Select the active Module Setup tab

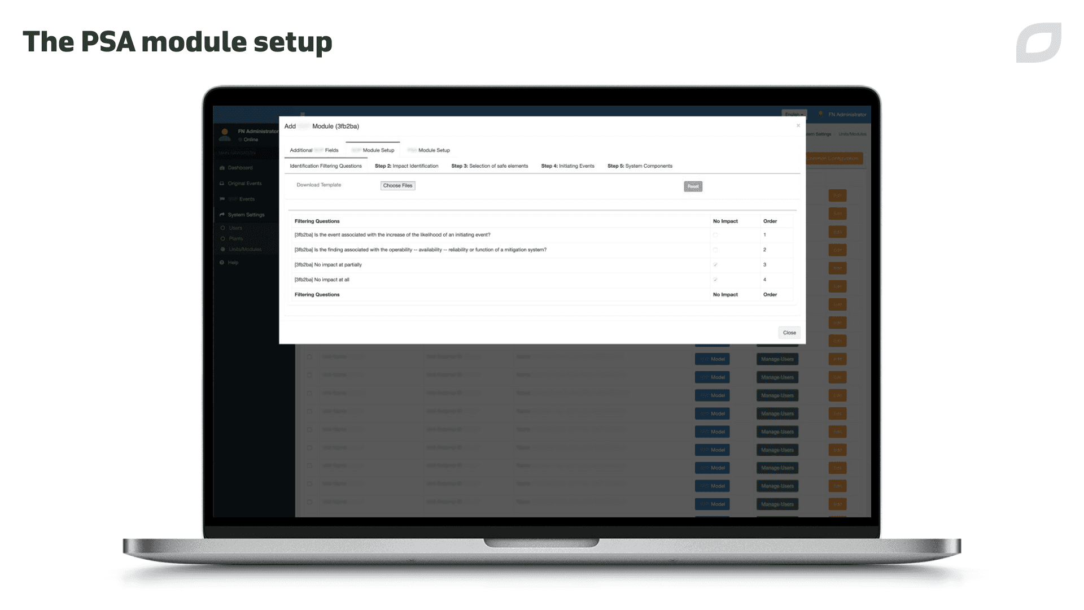pos(373,150)
